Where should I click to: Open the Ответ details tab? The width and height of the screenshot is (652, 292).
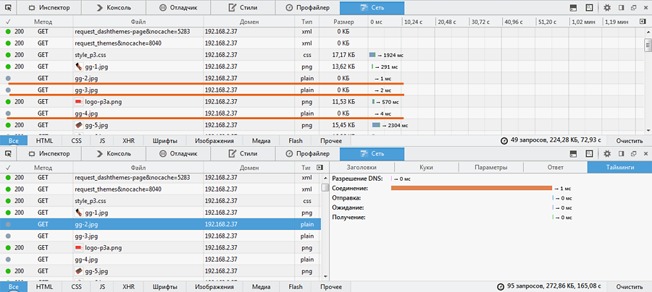(555, 168)
